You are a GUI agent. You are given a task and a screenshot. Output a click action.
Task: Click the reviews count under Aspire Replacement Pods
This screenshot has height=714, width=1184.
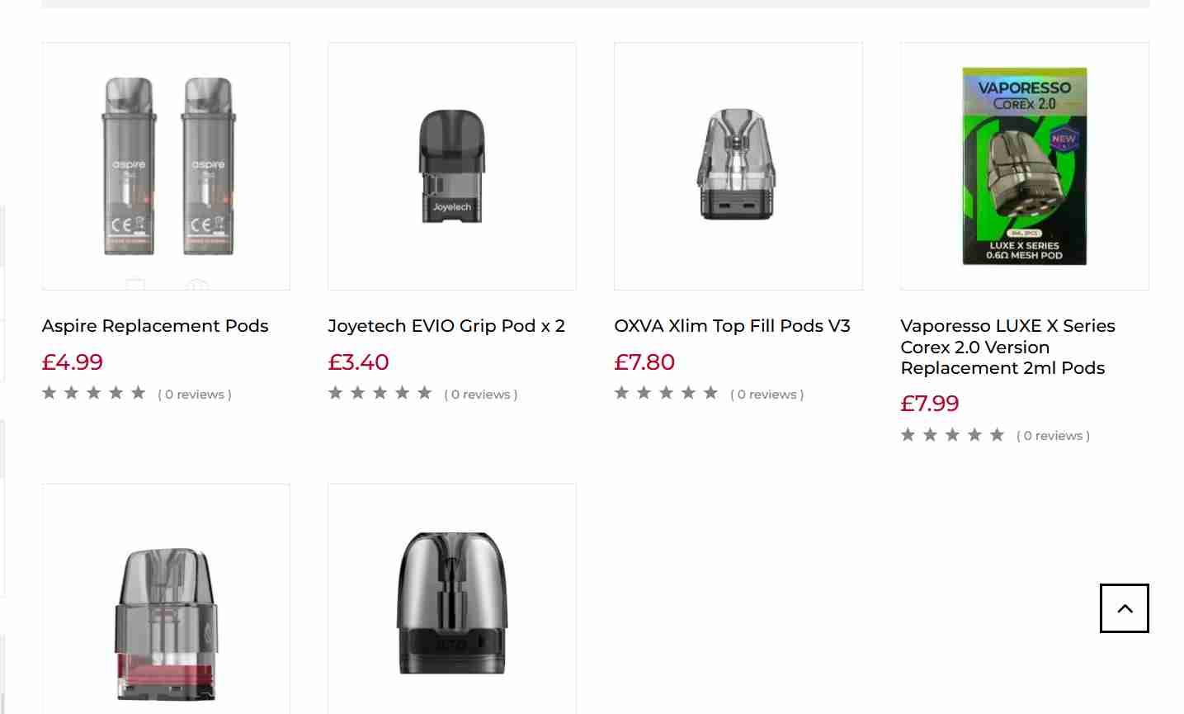[195, 395]
